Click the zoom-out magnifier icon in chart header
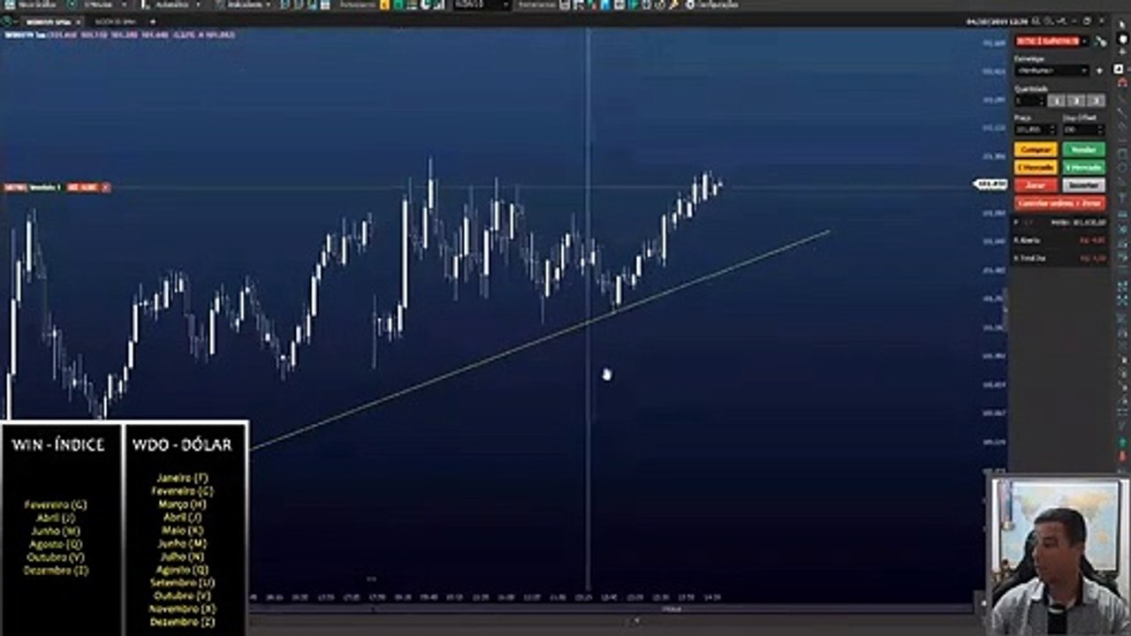Screen dimensions: 1131x636 1048,21
